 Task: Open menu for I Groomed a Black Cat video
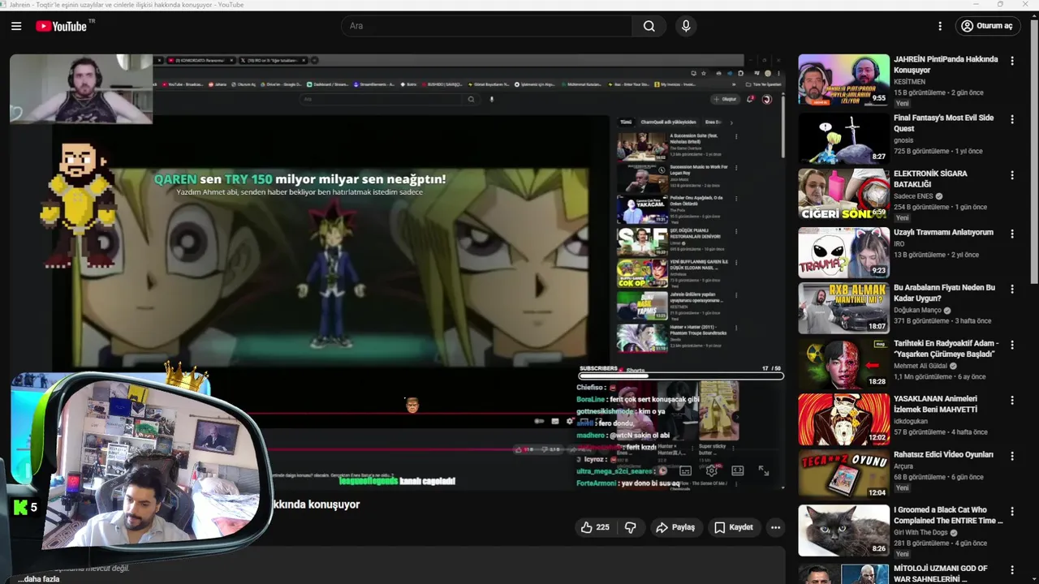1012,512
